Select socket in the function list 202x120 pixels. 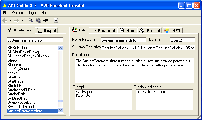click(33, 73)
